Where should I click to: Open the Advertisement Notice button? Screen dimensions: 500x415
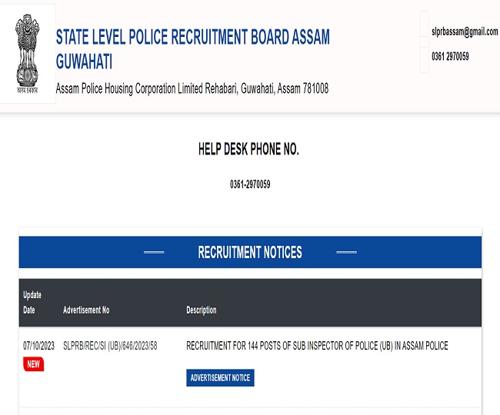220,378
